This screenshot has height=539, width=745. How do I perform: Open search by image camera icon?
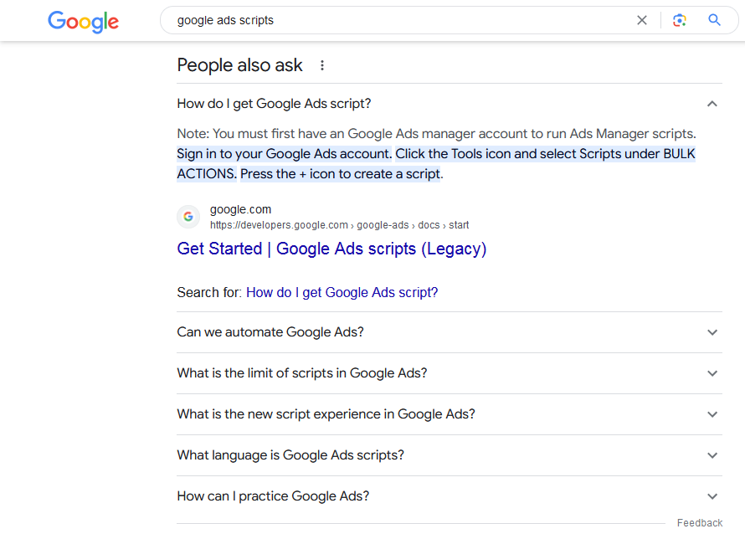pos(680,20)
